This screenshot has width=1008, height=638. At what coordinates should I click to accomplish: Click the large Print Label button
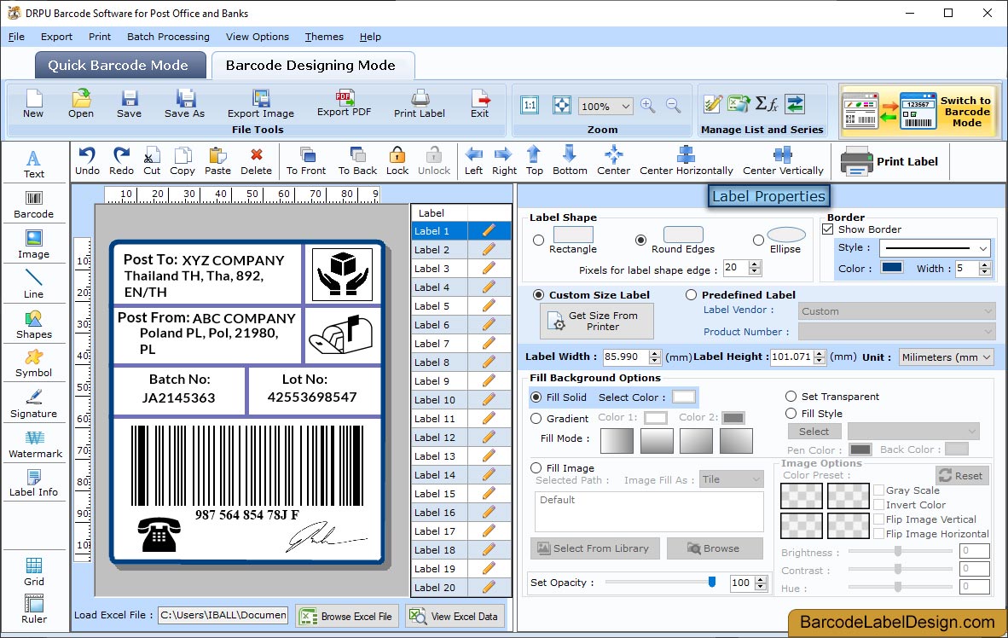pos(891,161)
